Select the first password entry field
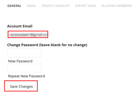The image size is (136, 94). click(24, 53)
